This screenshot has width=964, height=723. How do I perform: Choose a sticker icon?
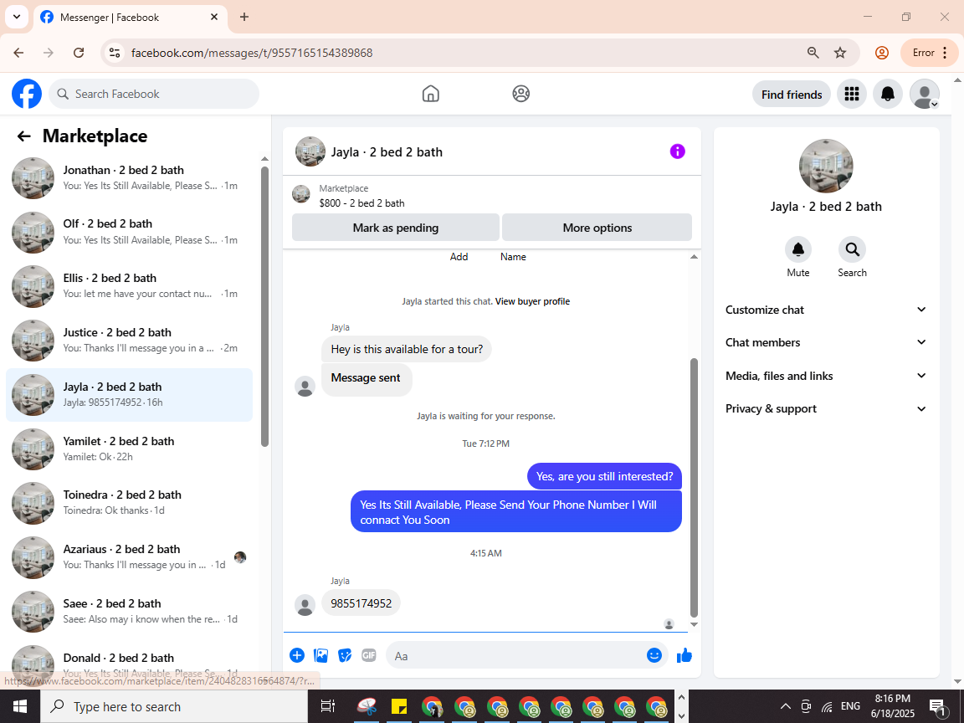(345, 655)
